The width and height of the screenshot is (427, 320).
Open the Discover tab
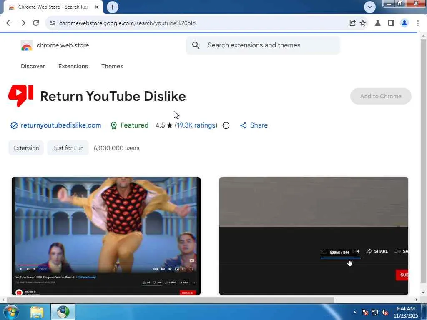pyautogui.click(x=33, y=66)
